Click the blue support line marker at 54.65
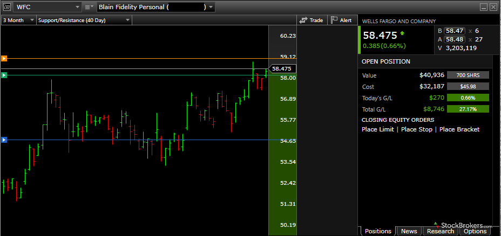 pos(4,140)
